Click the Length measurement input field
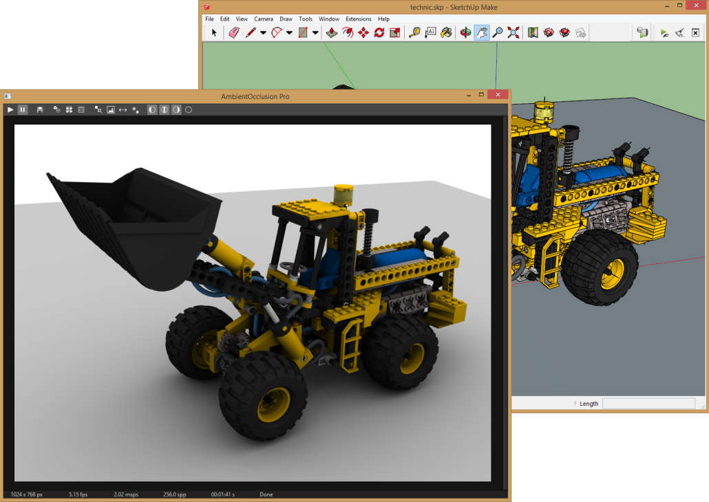The height and width of the screenshot is (502, 709). [649, 404]
